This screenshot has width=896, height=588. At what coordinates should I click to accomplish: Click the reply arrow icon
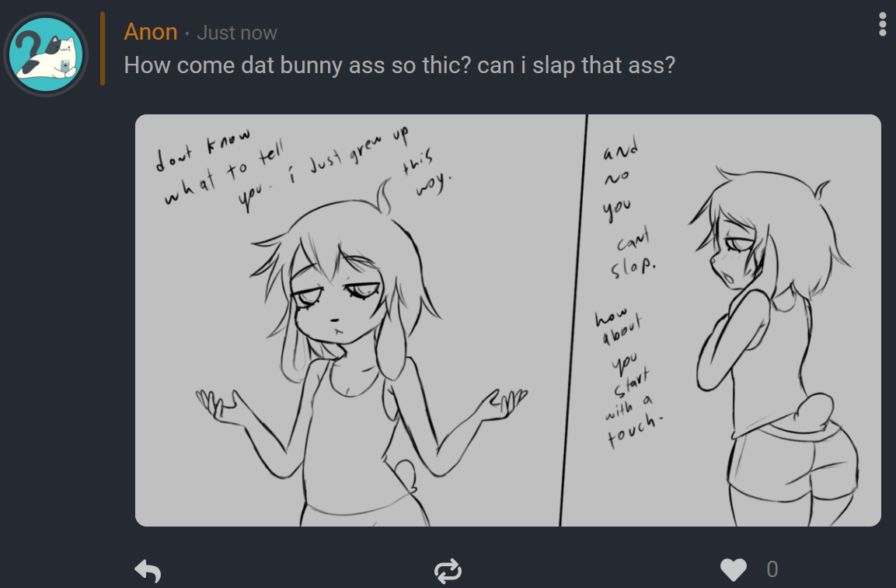pyautogui.click(x=148, y=570)
